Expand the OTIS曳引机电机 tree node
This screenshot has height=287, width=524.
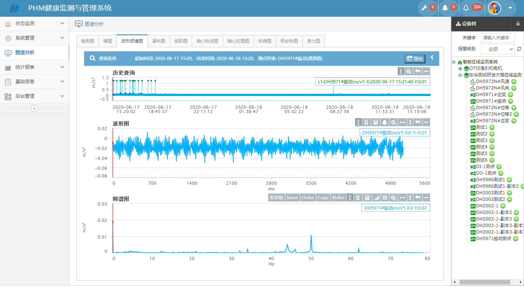[x=460, y=68]
